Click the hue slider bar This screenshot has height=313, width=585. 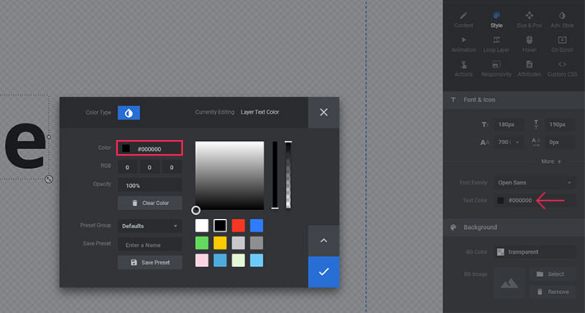275,175
